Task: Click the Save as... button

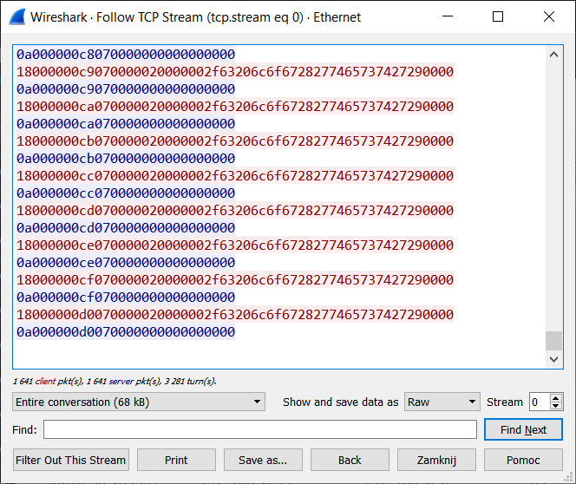Action: point(263,460)
